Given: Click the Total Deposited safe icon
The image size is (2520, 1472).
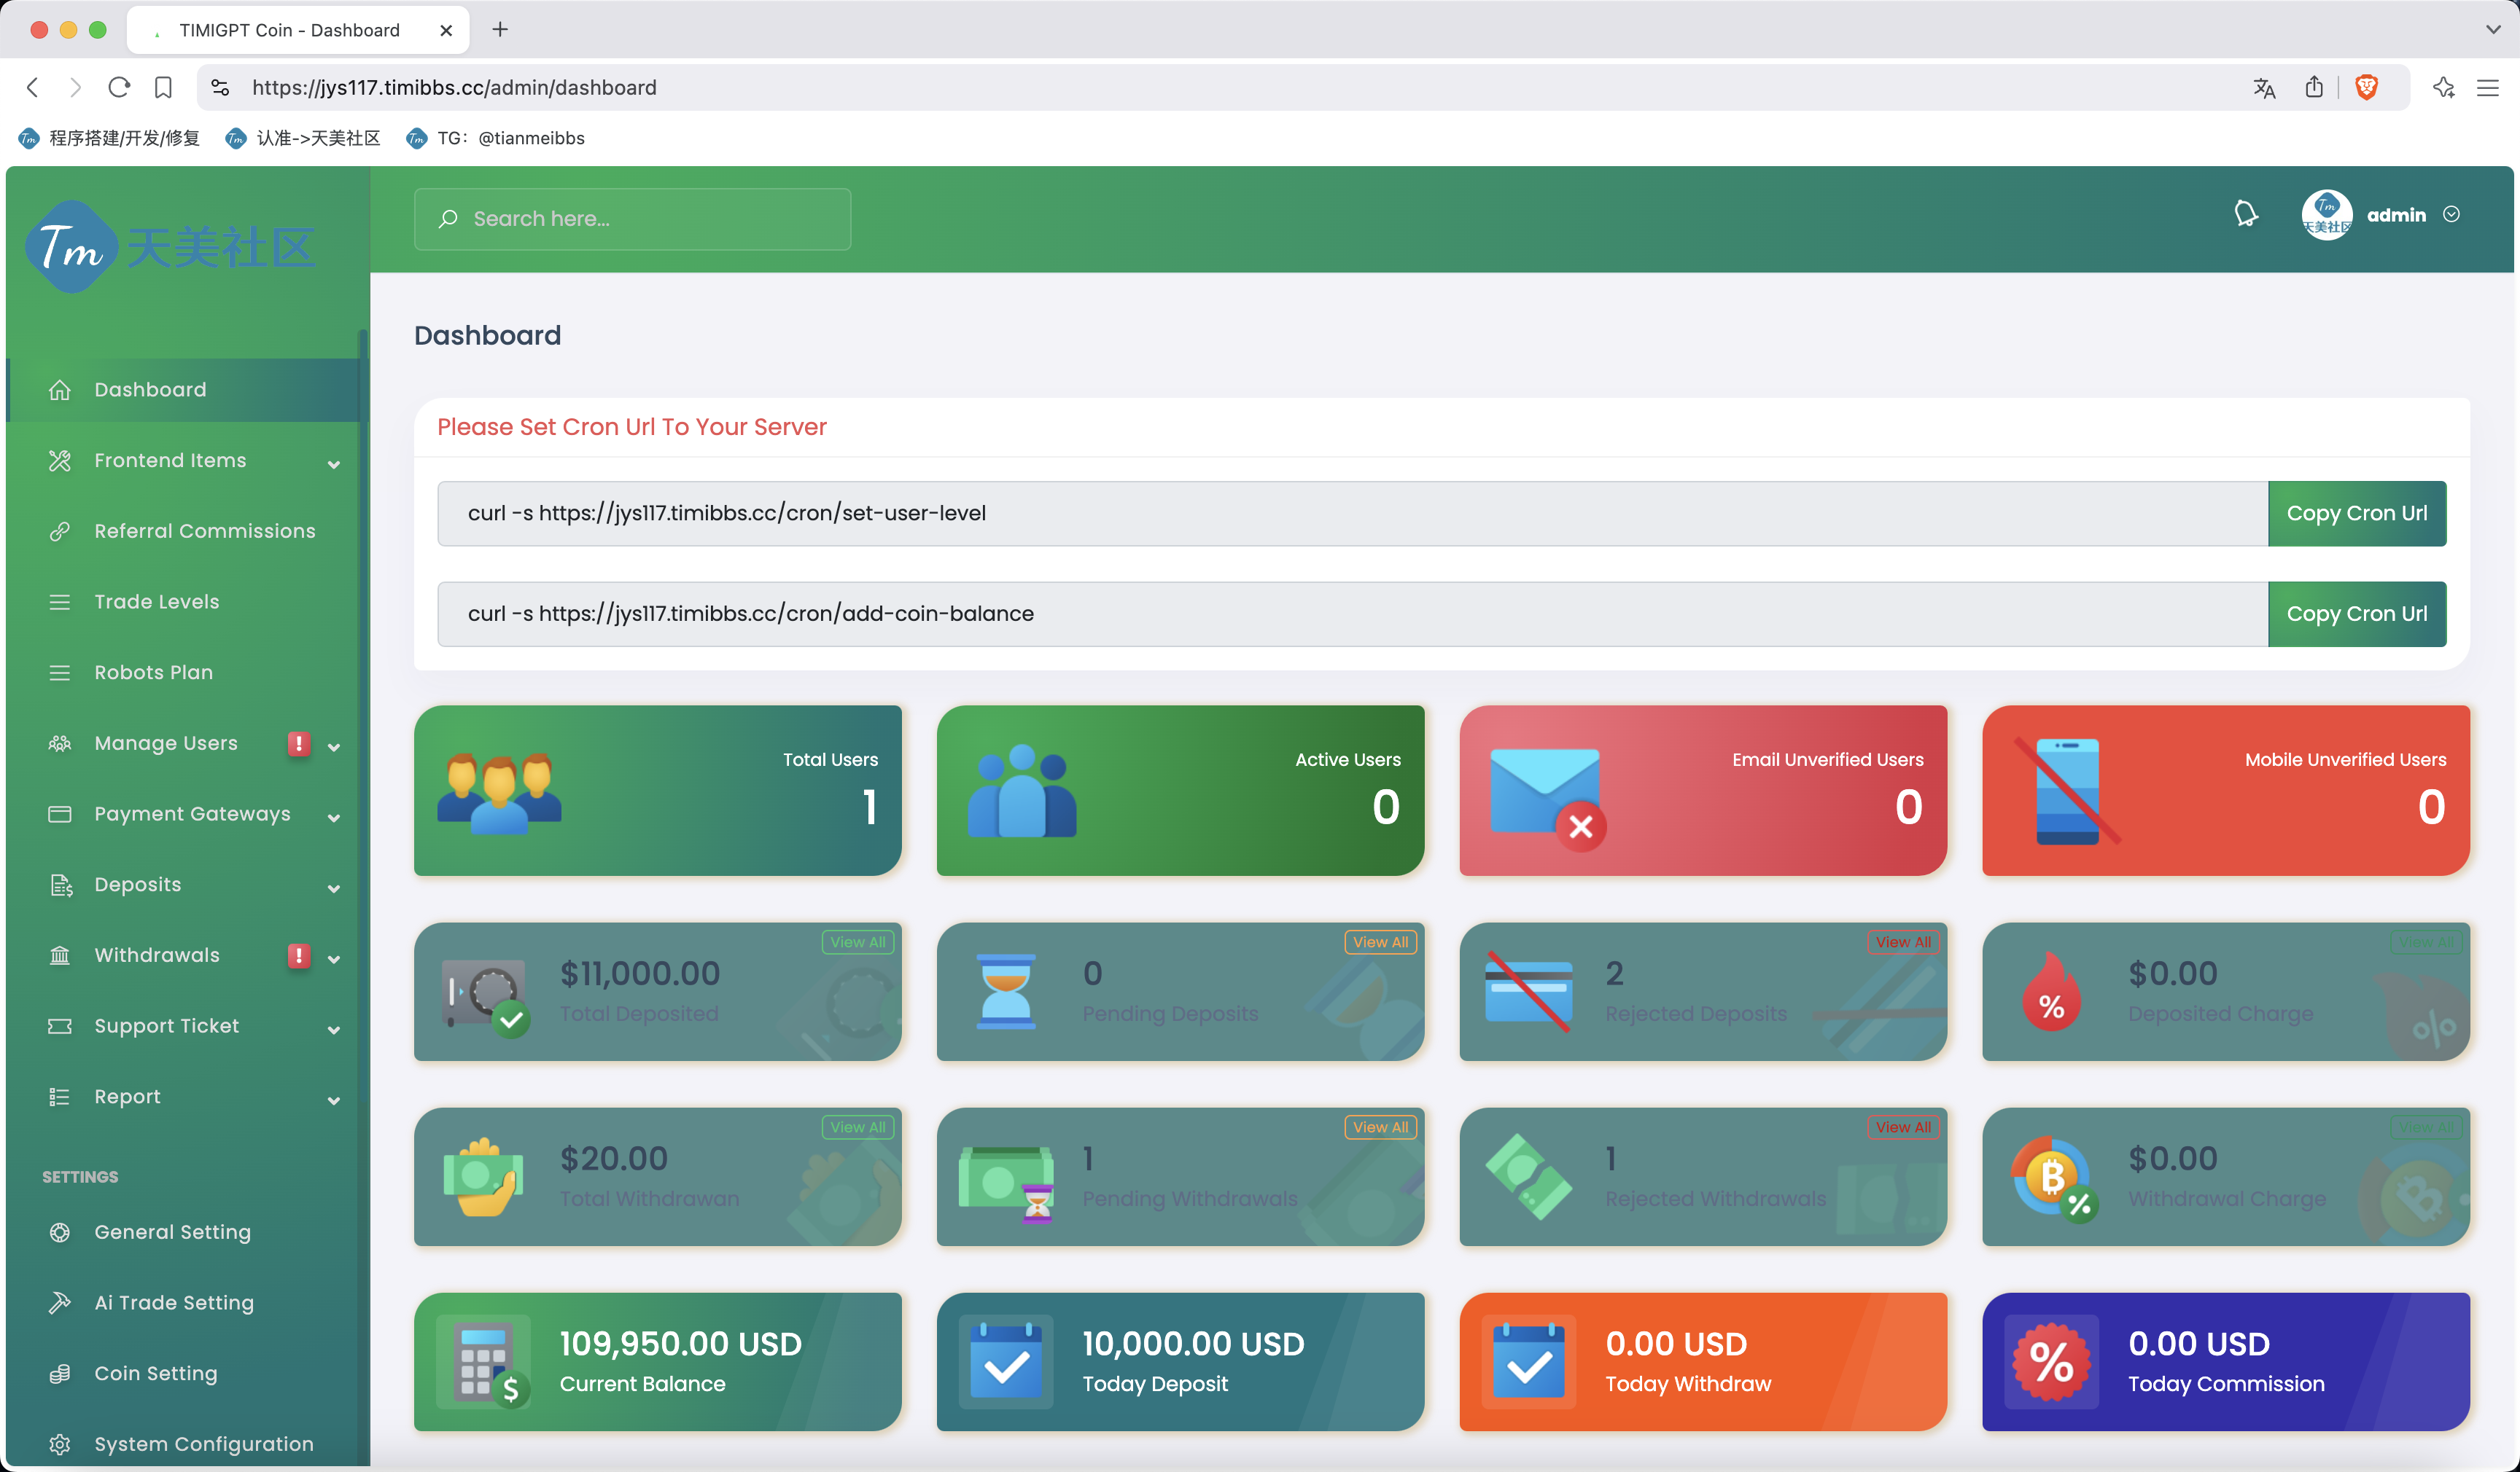Looking at the screenshot, I should click(x=486, y=998).
